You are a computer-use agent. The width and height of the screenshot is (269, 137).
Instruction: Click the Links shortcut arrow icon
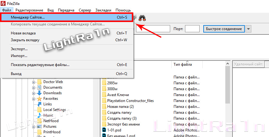pos(39,104)
